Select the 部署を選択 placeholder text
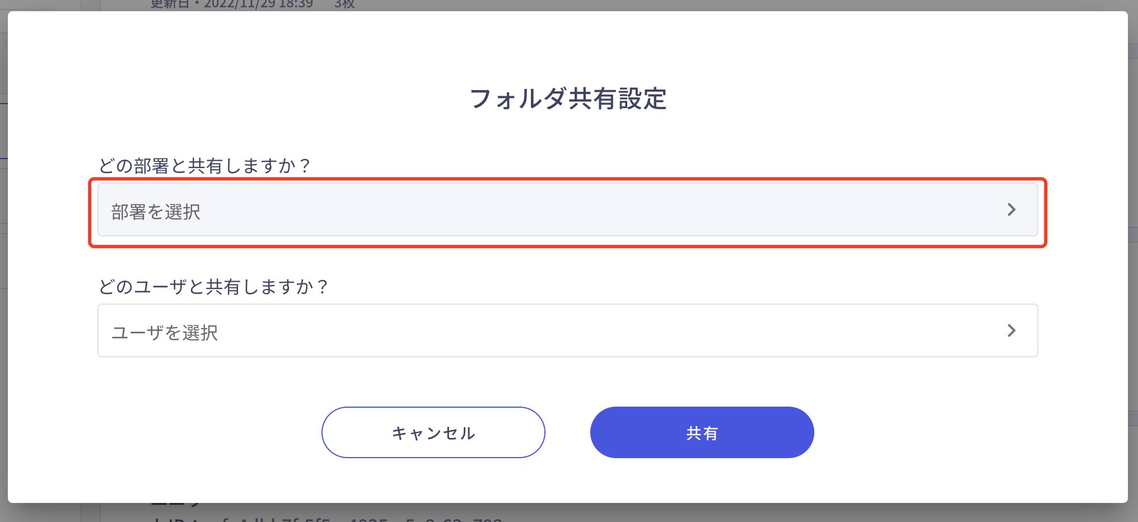Image resolution: width=1138 pixels, height=522 pixels. (x=156, y=212)
